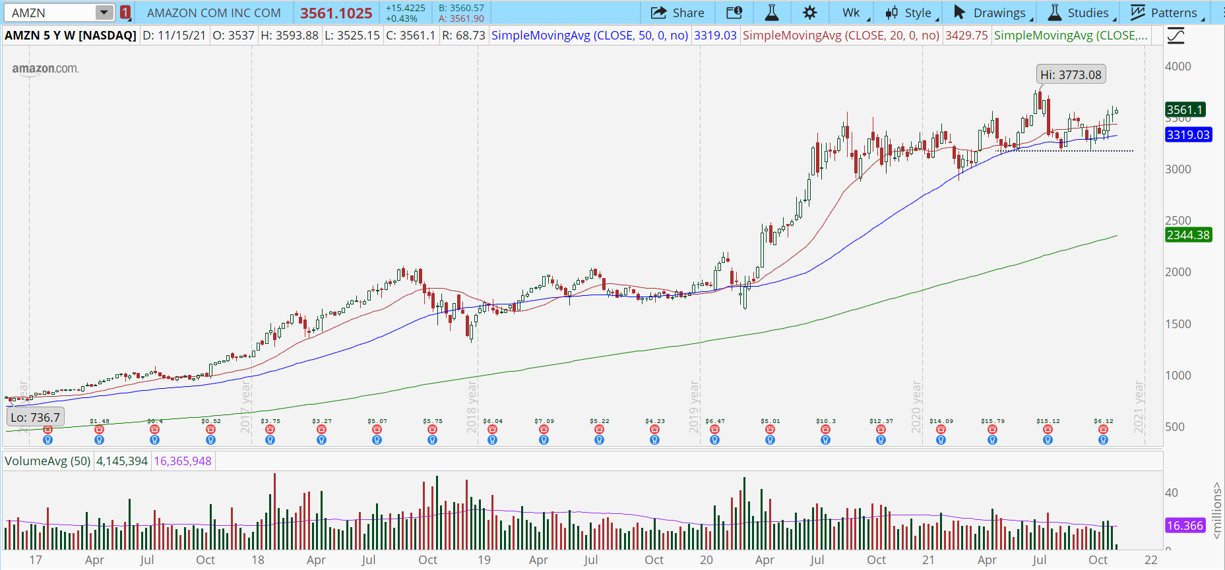The width and height of the screenshot is (1225, 570).
Task: Click the Lo: 736.7 price bubble
Action: coord(35,417)
